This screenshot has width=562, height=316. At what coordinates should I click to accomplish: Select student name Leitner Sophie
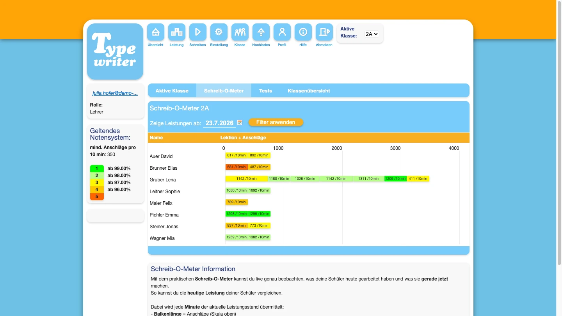pyautogui.click(x=165, y=192)
